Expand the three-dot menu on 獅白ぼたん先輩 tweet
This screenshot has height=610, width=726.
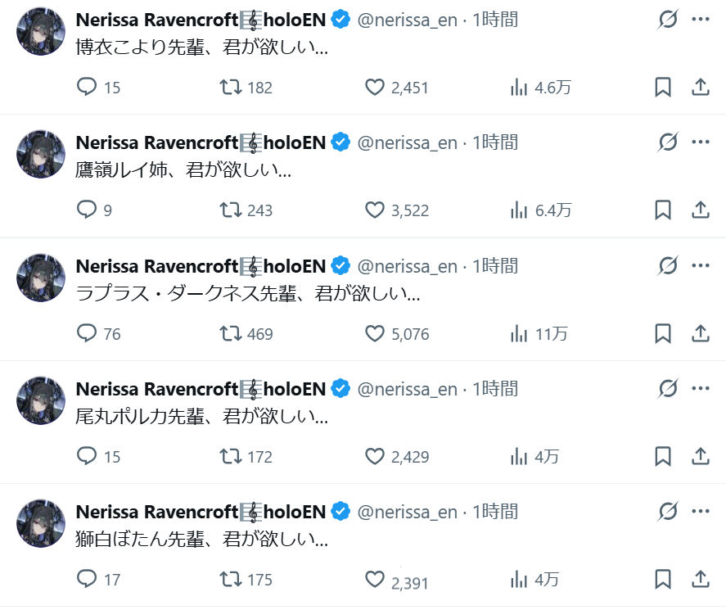click(x=701, y=511)
